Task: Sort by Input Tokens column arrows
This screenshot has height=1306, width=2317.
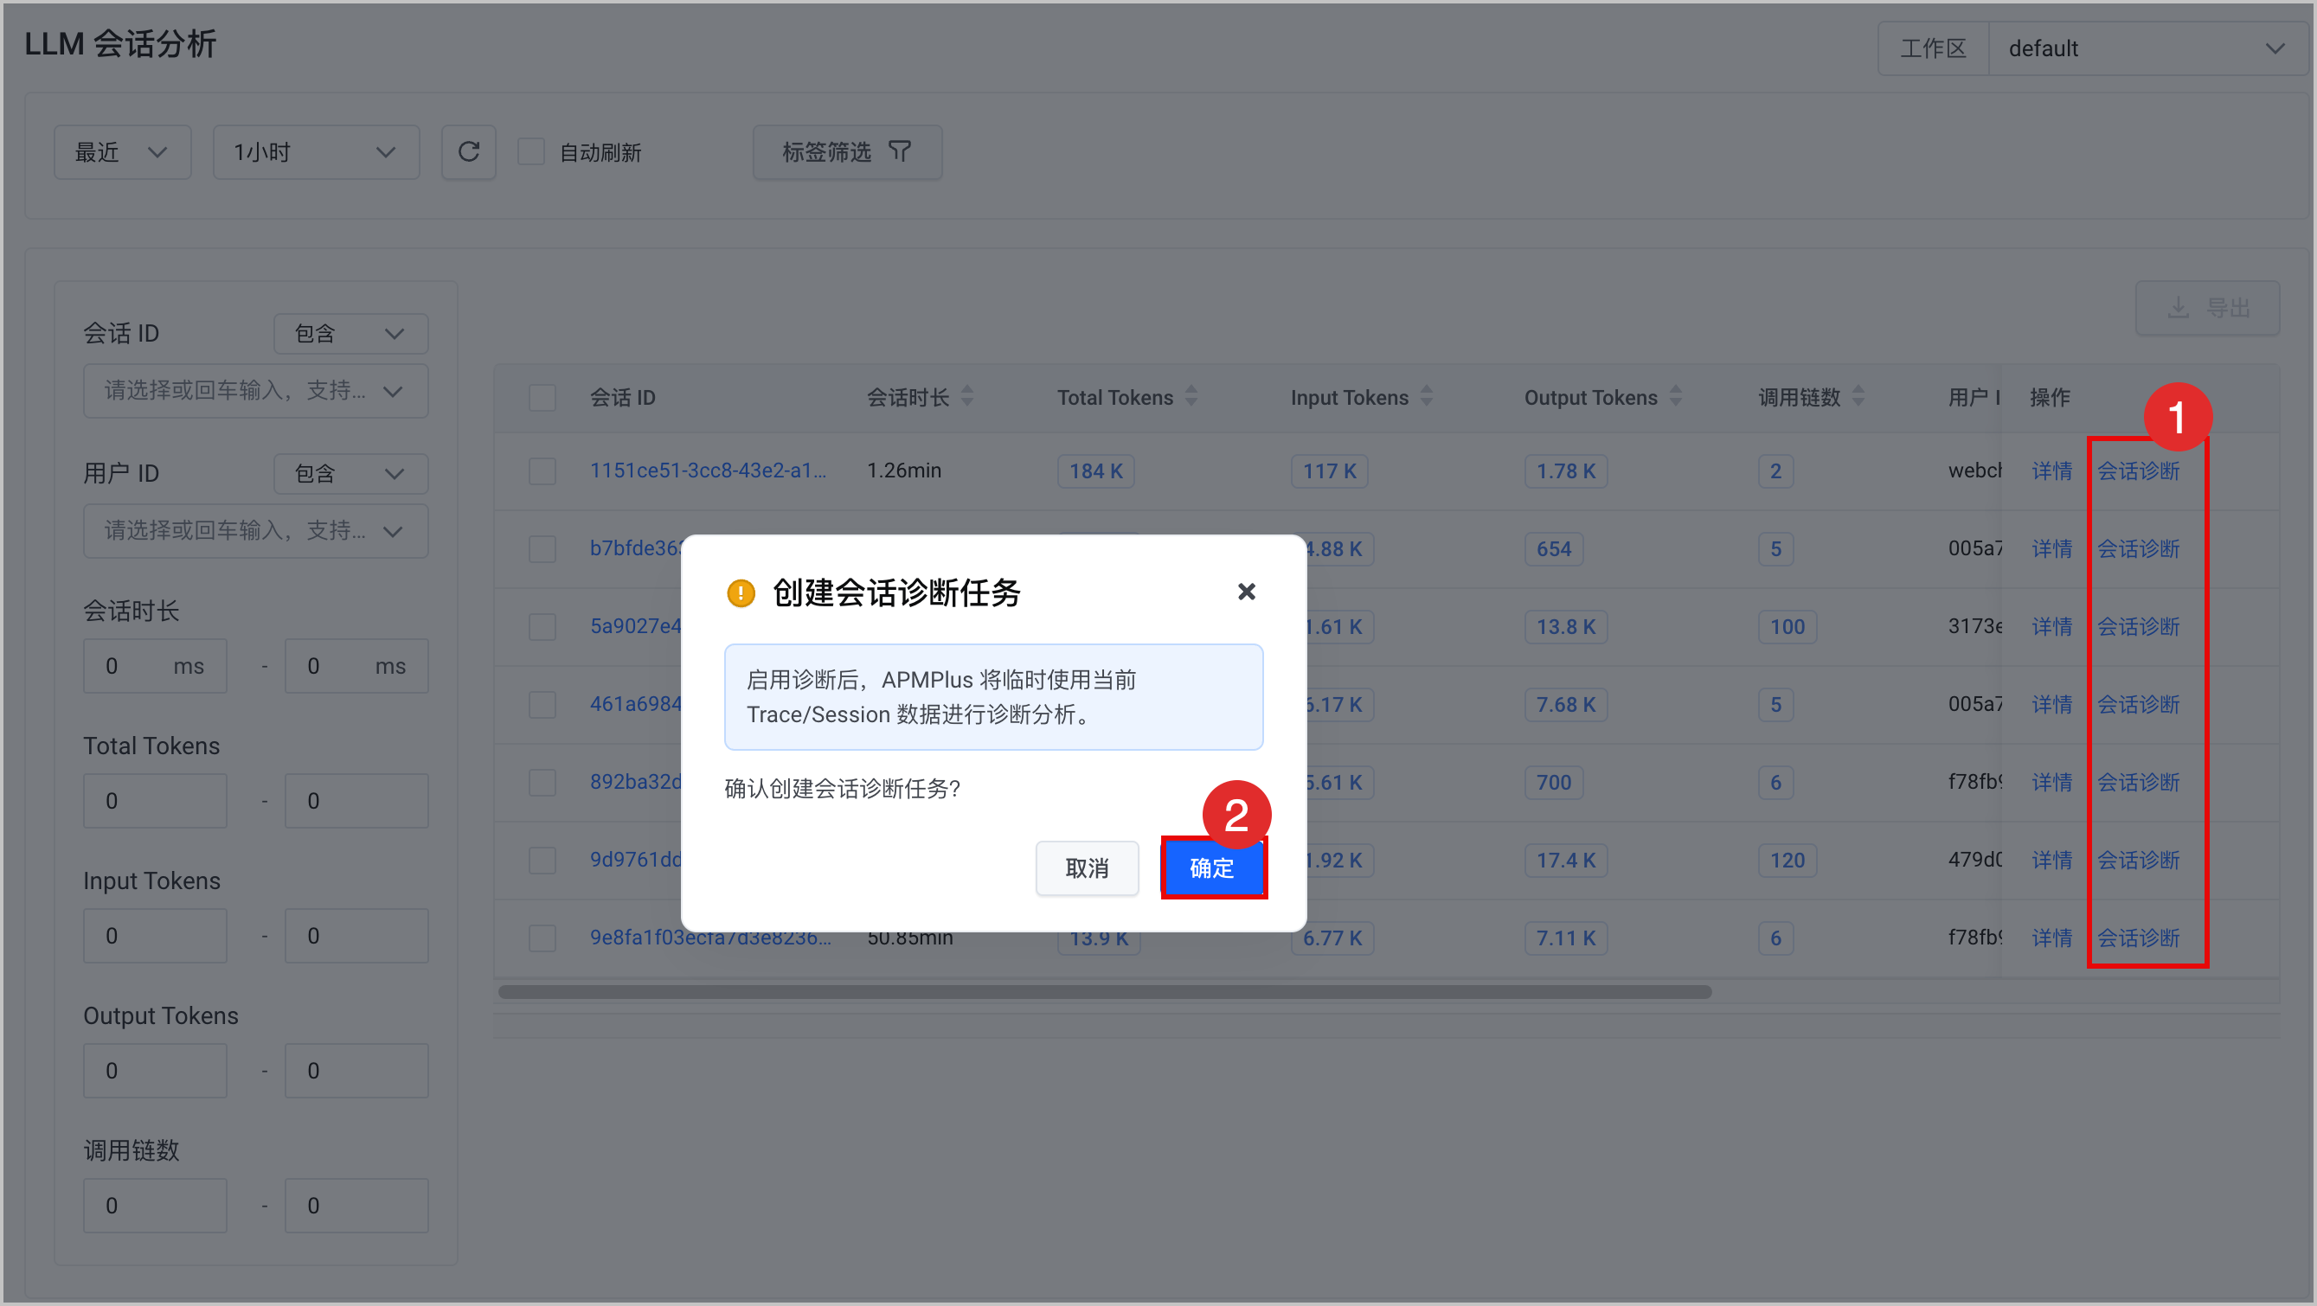Action: point(1427,397)
